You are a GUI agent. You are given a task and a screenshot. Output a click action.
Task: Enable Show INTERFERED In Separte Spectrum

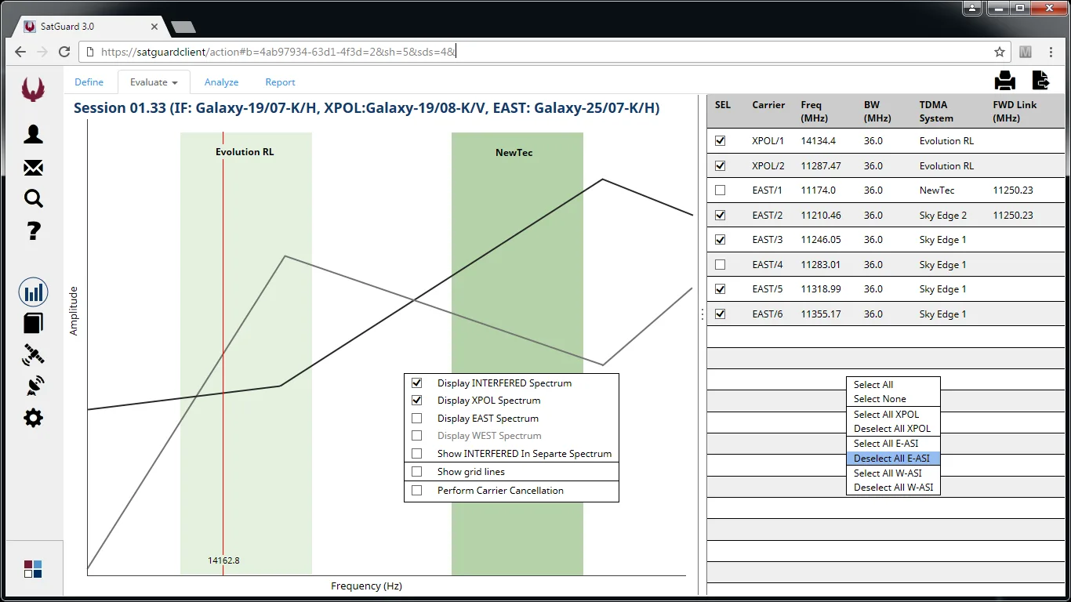point(417,454)
